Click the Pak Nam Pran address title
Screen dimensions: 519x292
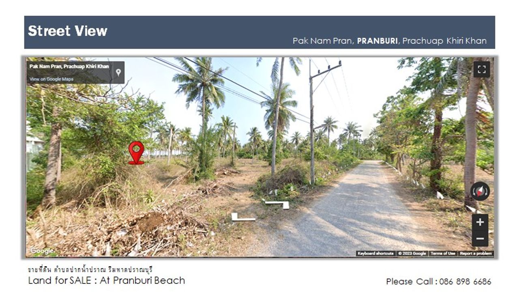click(x=69, y=66)
